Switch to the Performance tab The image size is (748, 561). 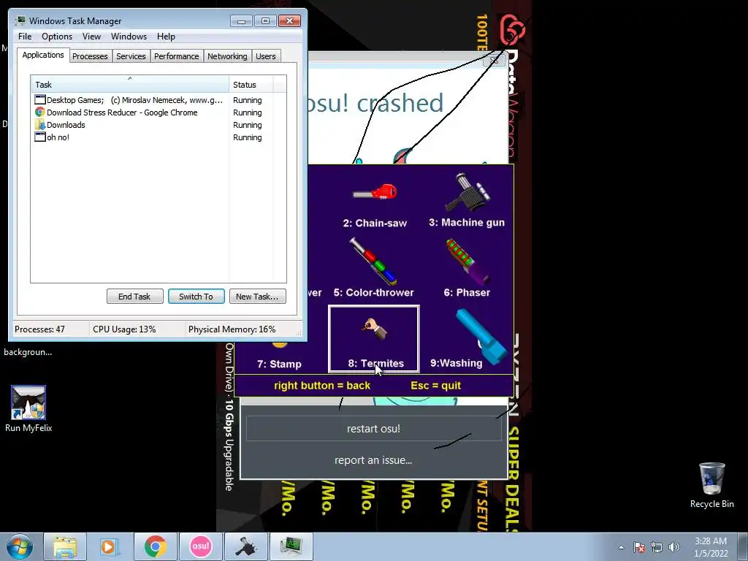[x=177, y=56]
